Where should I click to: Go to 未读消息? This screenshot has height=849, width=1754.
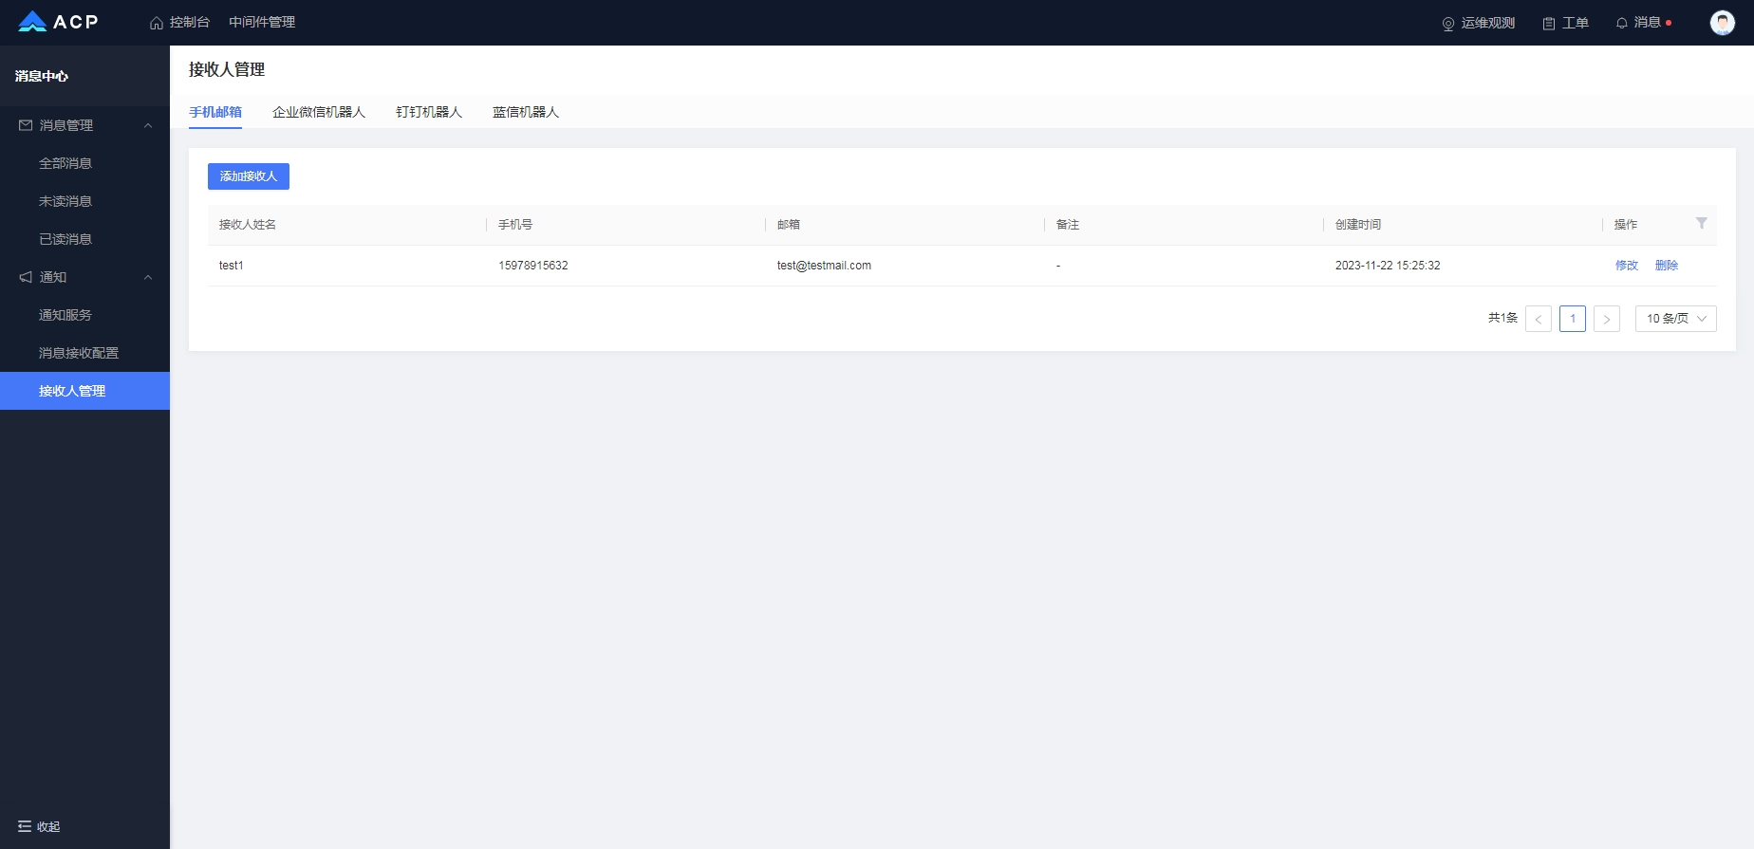tap(65, 201)
